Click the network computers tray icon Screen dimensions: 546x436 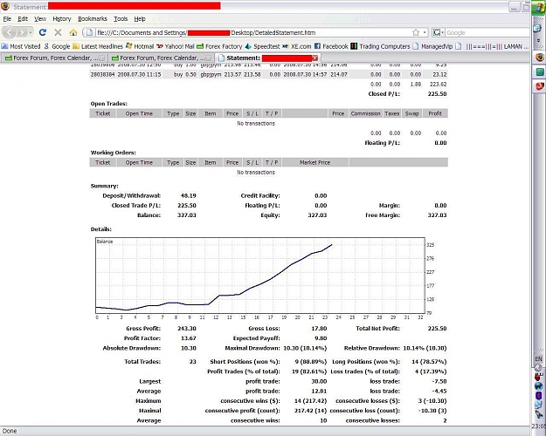(538, 405)
